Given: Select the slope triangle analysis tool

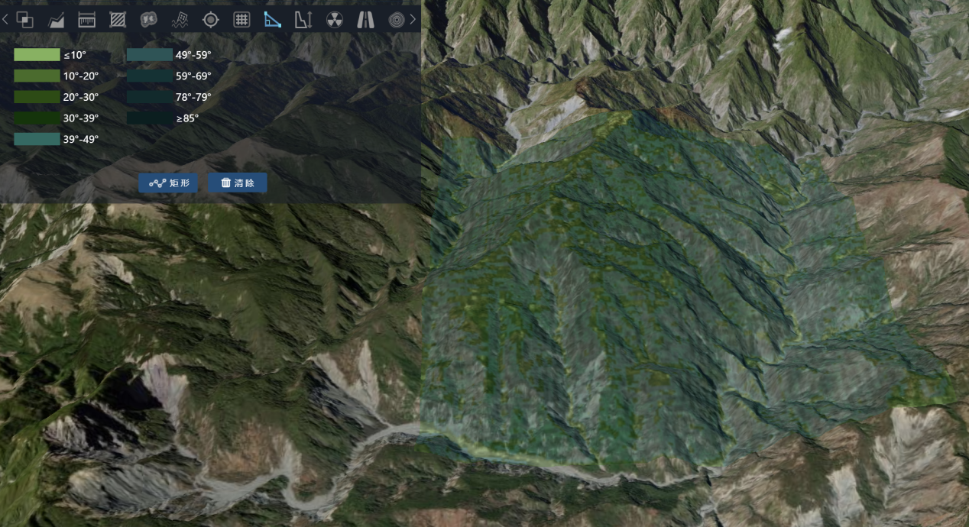Looking at the screenshot, I should click(x=273, y=20).
